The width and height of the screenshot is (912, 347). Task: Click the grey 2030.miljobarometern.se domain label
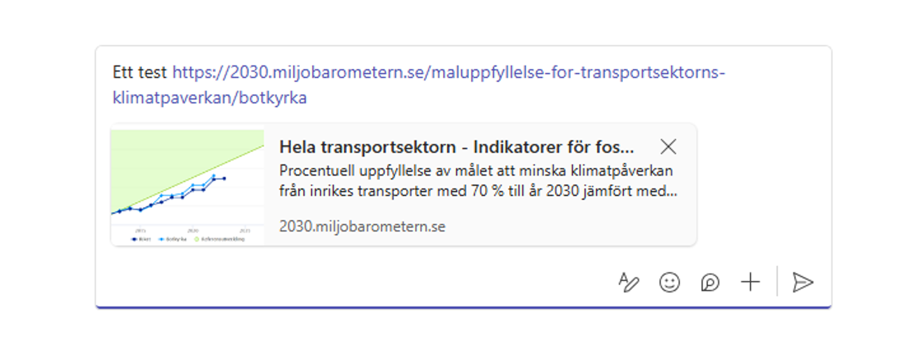[362, 226]
